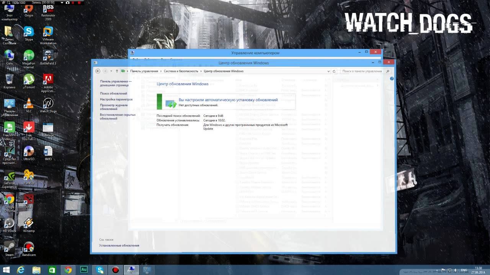Click Панель управления breadcrumb segment
Viewport: 490px width, 275px height.
144,71
